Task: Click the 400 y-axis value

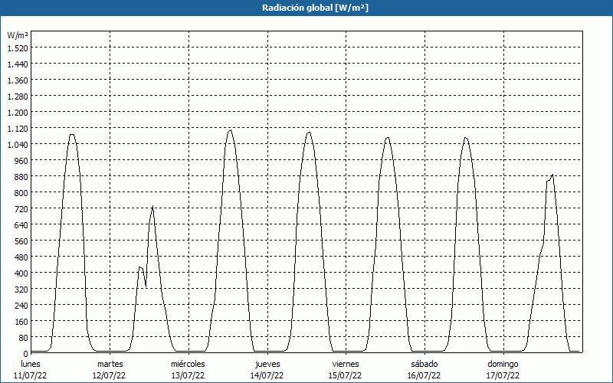Action: point(21,273)
